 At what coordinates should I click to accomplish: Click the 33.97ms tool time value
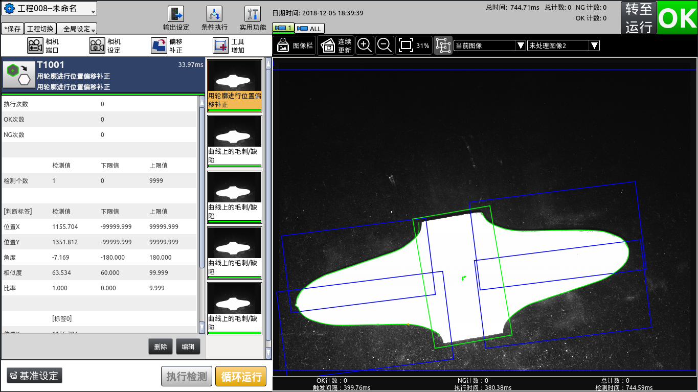point(190,65)
